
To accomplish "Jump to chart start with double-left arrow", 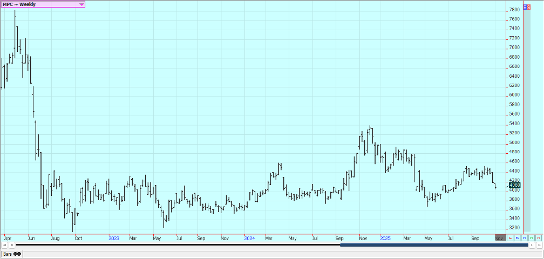I will (x=5, y=245).
